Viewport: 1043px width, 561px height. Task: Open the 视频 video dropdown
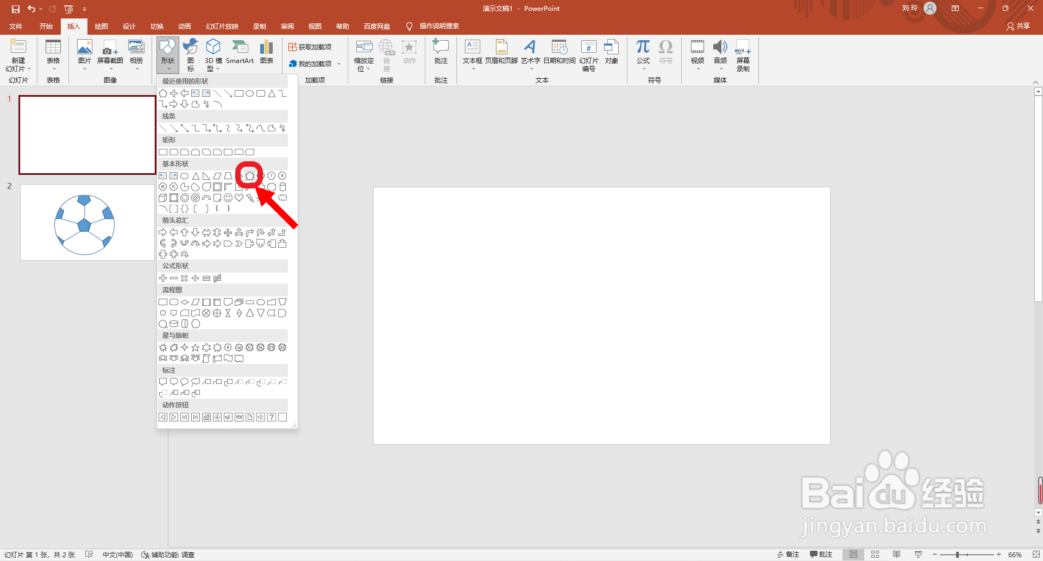(x=698, y=68)
